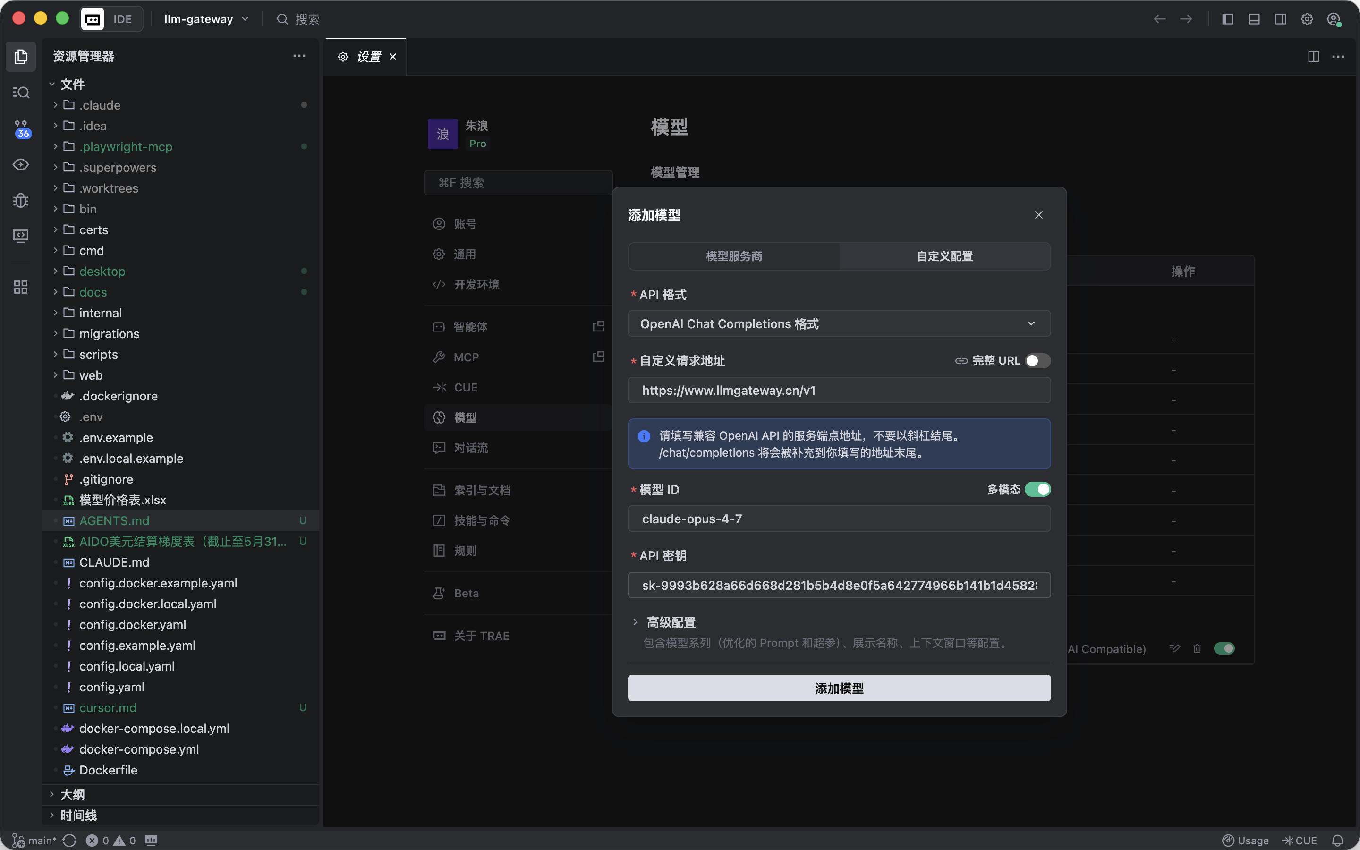Open the API 格式 dropdown
1360x850 pixels.
[839, 323]
